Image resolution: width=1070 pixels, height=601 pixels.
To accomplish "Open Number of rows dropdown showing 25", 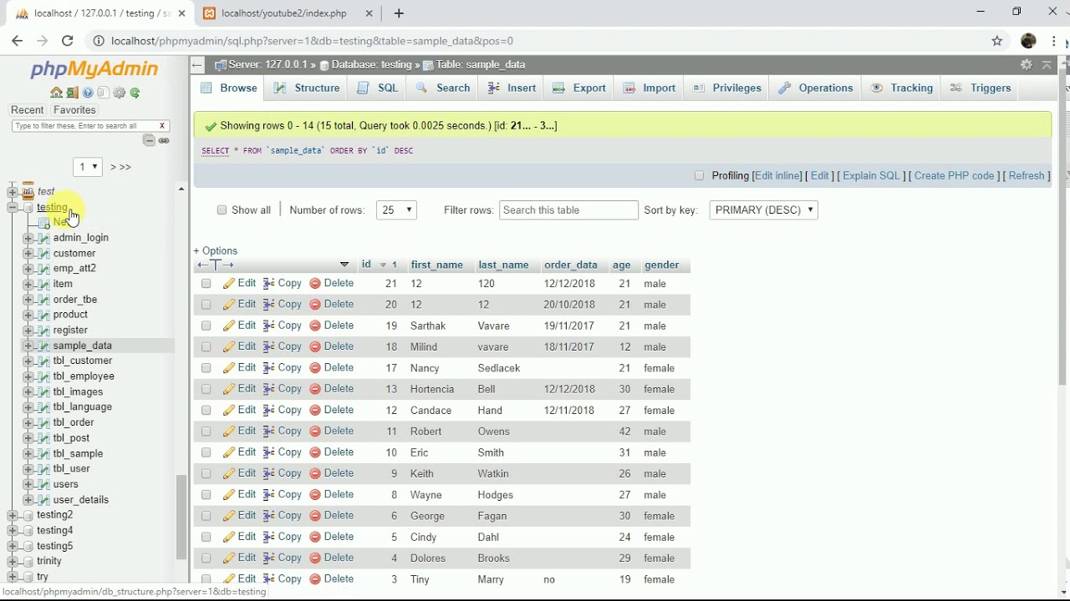I will (397, 210).
